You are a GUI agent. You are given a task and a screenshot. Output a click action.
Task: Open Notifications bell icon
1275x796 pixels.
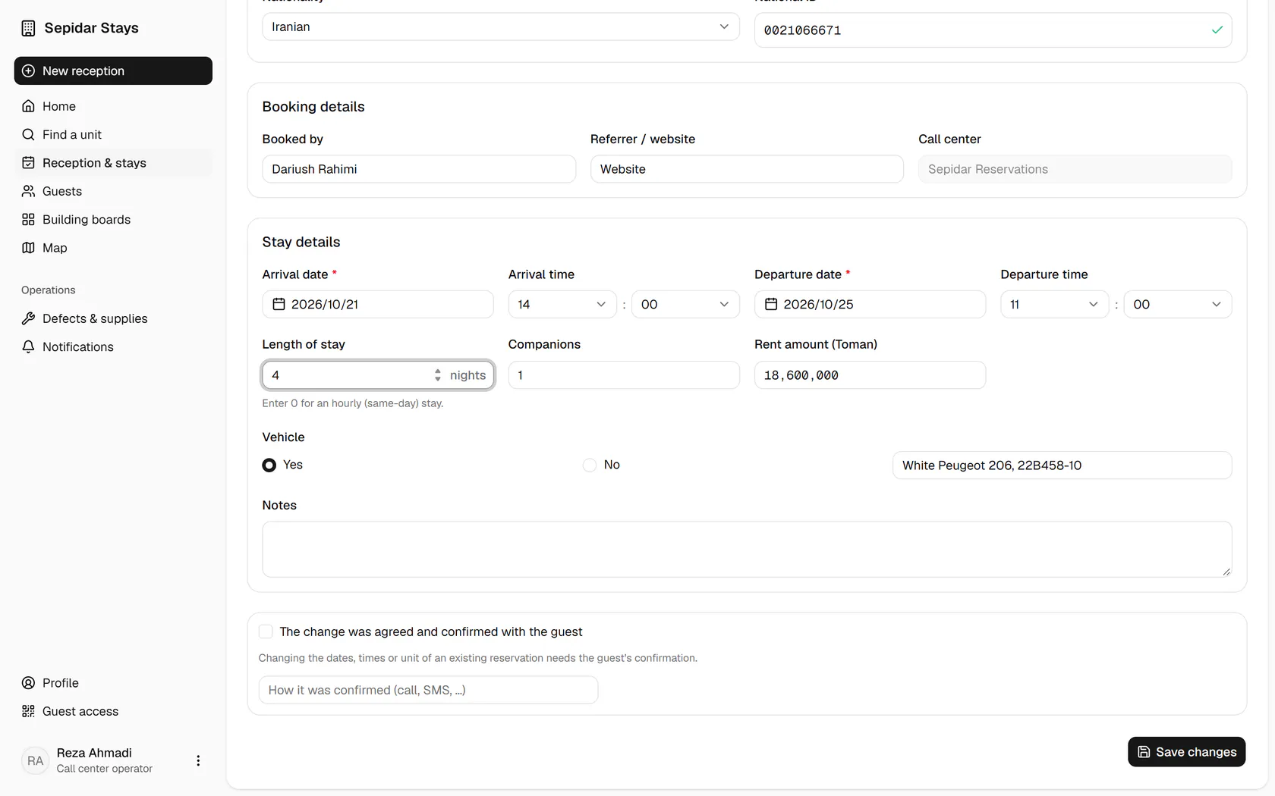28,346
